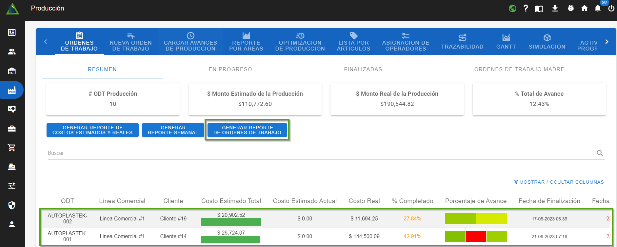Click the power logout icon
Image resolution: width=617 pixels, height=247 pixels.
pos(611,9)
